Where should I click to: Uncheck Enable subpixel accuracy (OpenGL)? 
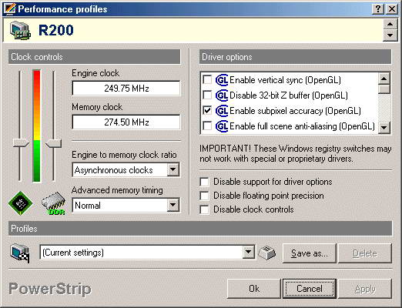click(x=207, y=111)
